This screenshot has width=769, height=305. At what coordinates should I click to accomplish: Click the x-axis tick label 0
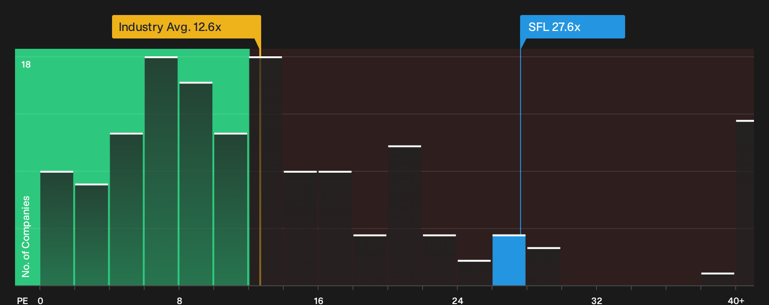click(x=40, y=301)
